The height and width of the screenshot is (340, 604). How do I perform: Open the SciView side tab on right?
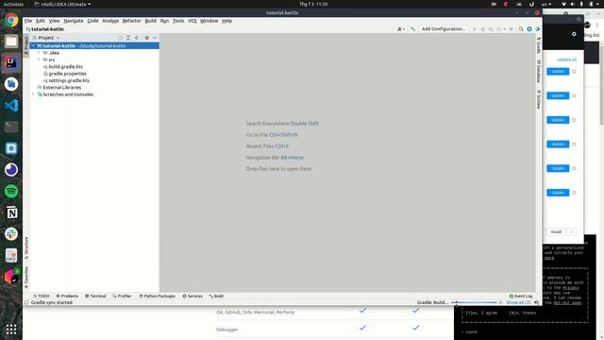click(x=539, y=99)
